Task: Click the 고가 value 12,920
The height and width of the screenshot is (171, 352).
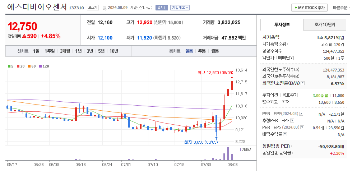Action: click(145, 22)
